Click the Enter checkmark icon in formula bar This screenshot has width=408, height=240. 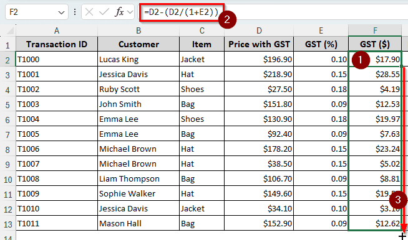pyautogui.click(x=104, y=12)
